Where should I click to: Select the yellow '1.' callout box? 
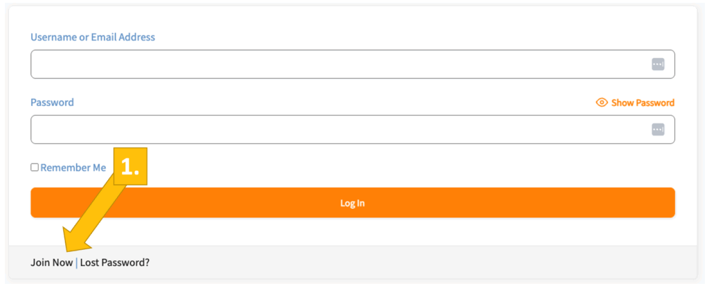(131, 166)
